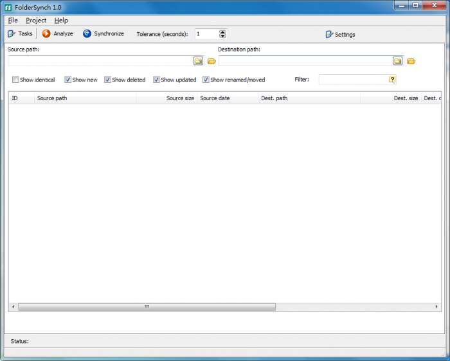Screen dimensions: 450x361
Task: Start the Synchronize action
Action: coord(104,33)
